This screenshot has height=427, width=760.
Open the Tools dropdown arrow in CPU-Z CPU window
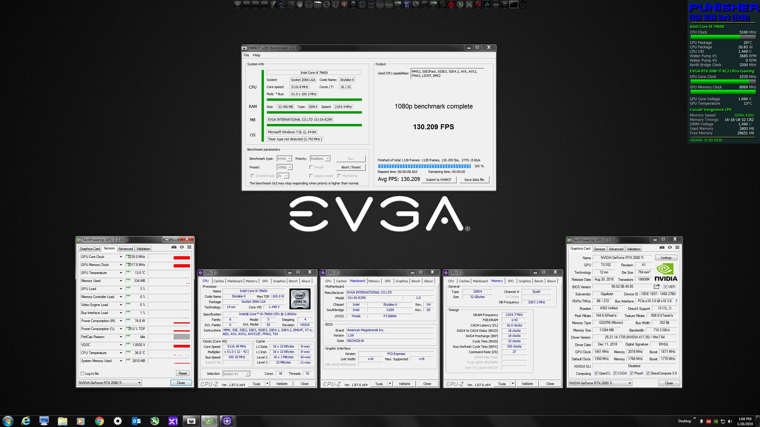(x=267, y=384)
